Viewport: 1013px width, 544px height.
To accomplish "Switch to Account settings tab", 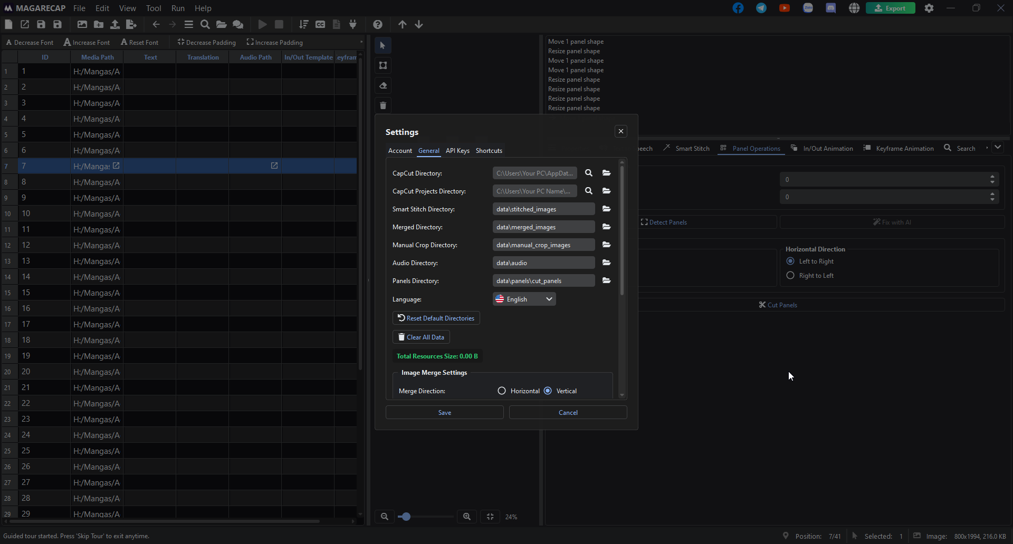I will tap(400, 151).
